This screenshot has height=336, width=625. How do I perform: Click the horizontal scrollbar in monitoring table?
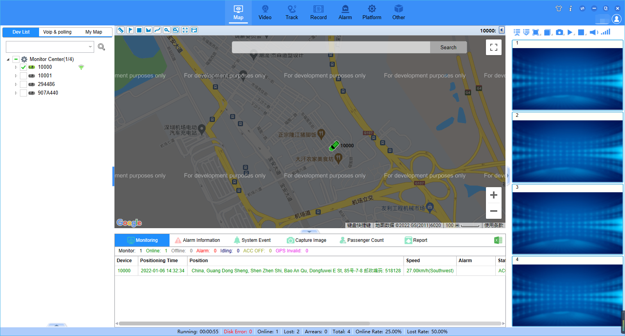point(244,323)
